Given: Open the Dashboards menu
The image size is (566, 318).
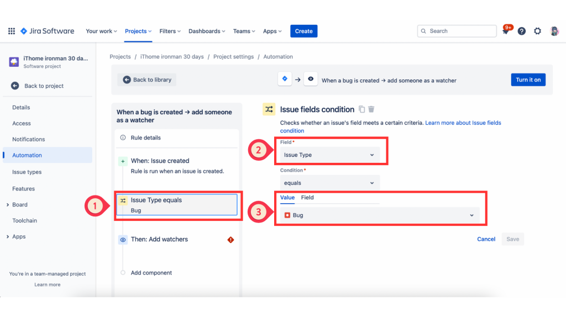Looking at the screenshot, I should 207,31.
